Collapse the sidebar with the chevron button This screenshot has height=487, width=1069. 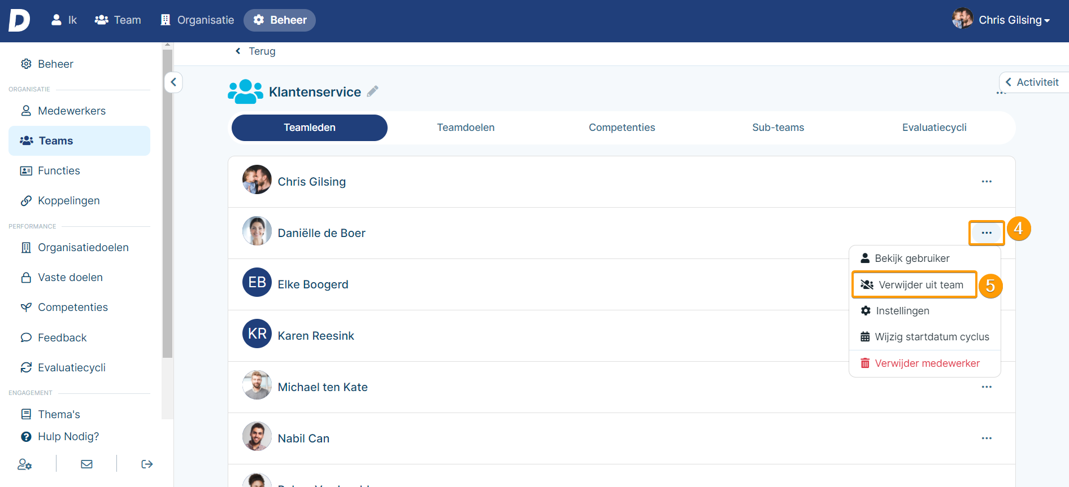point(173,82)
